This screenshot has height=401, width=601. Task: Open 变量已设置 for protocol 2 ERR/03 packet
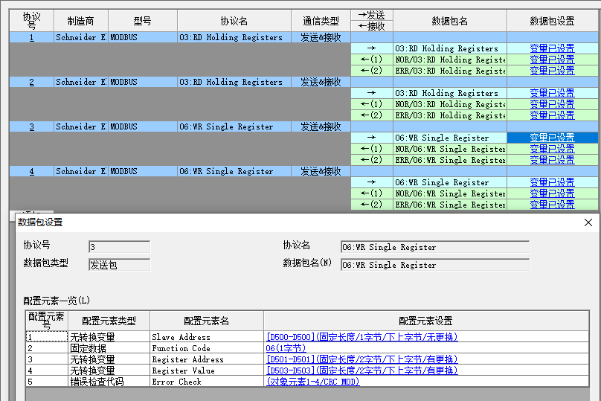click(552, 115)
